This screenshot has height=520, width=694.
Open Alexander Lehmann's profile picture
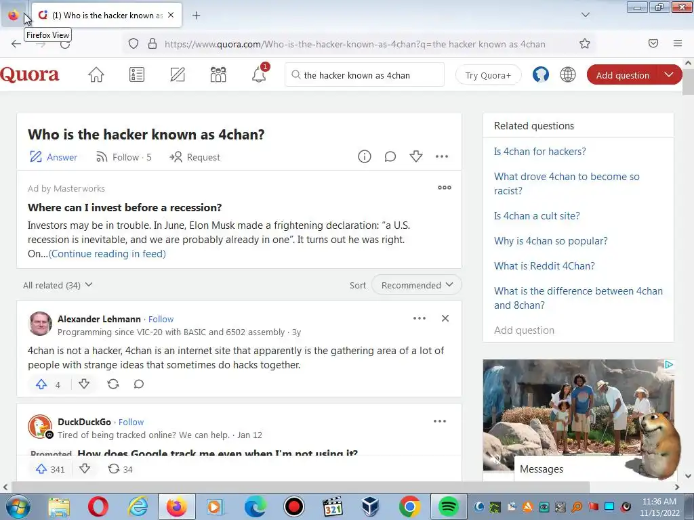point(40,324)
